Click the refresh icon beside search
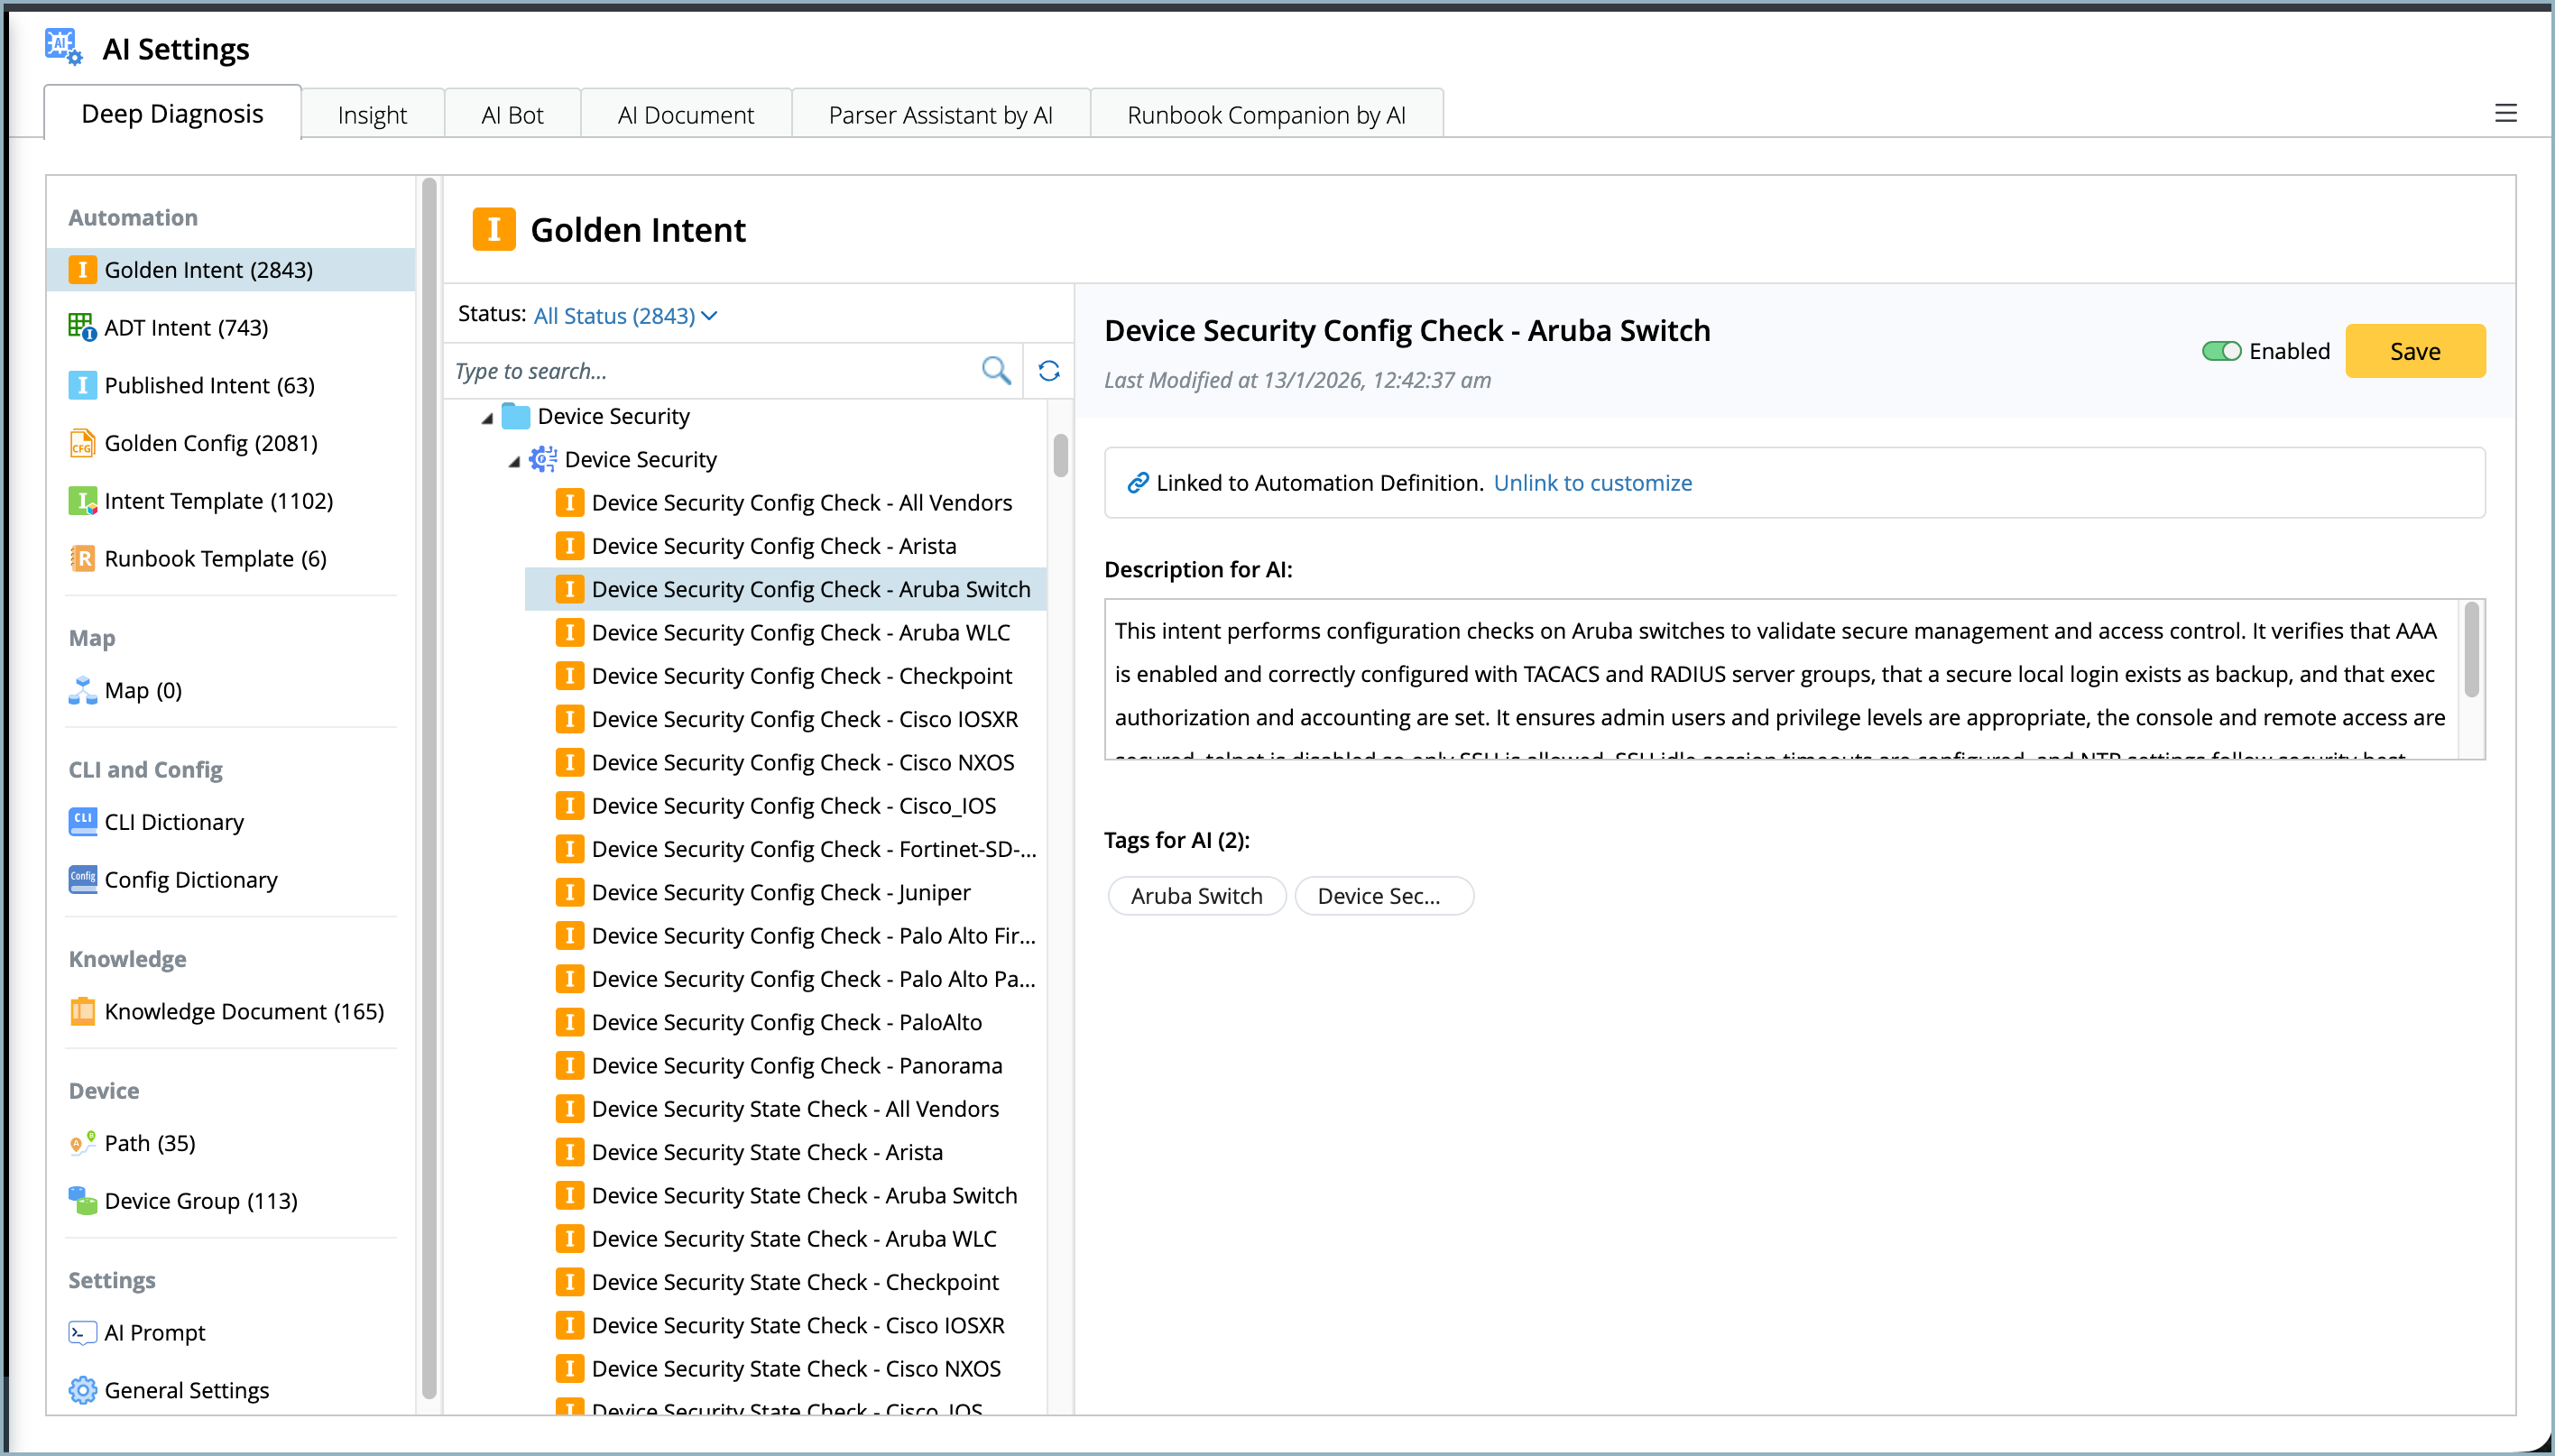This screenshot has height=1456, width=2555. pos(1048,371)
